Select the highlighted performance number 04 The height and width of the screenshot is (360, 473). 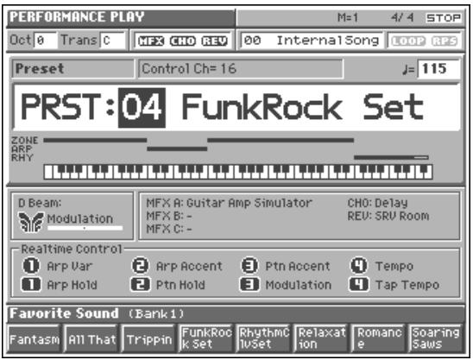142,108
